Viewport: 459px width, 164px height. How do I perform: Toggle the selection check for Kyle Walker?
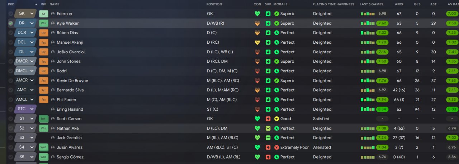coord(11,23)
